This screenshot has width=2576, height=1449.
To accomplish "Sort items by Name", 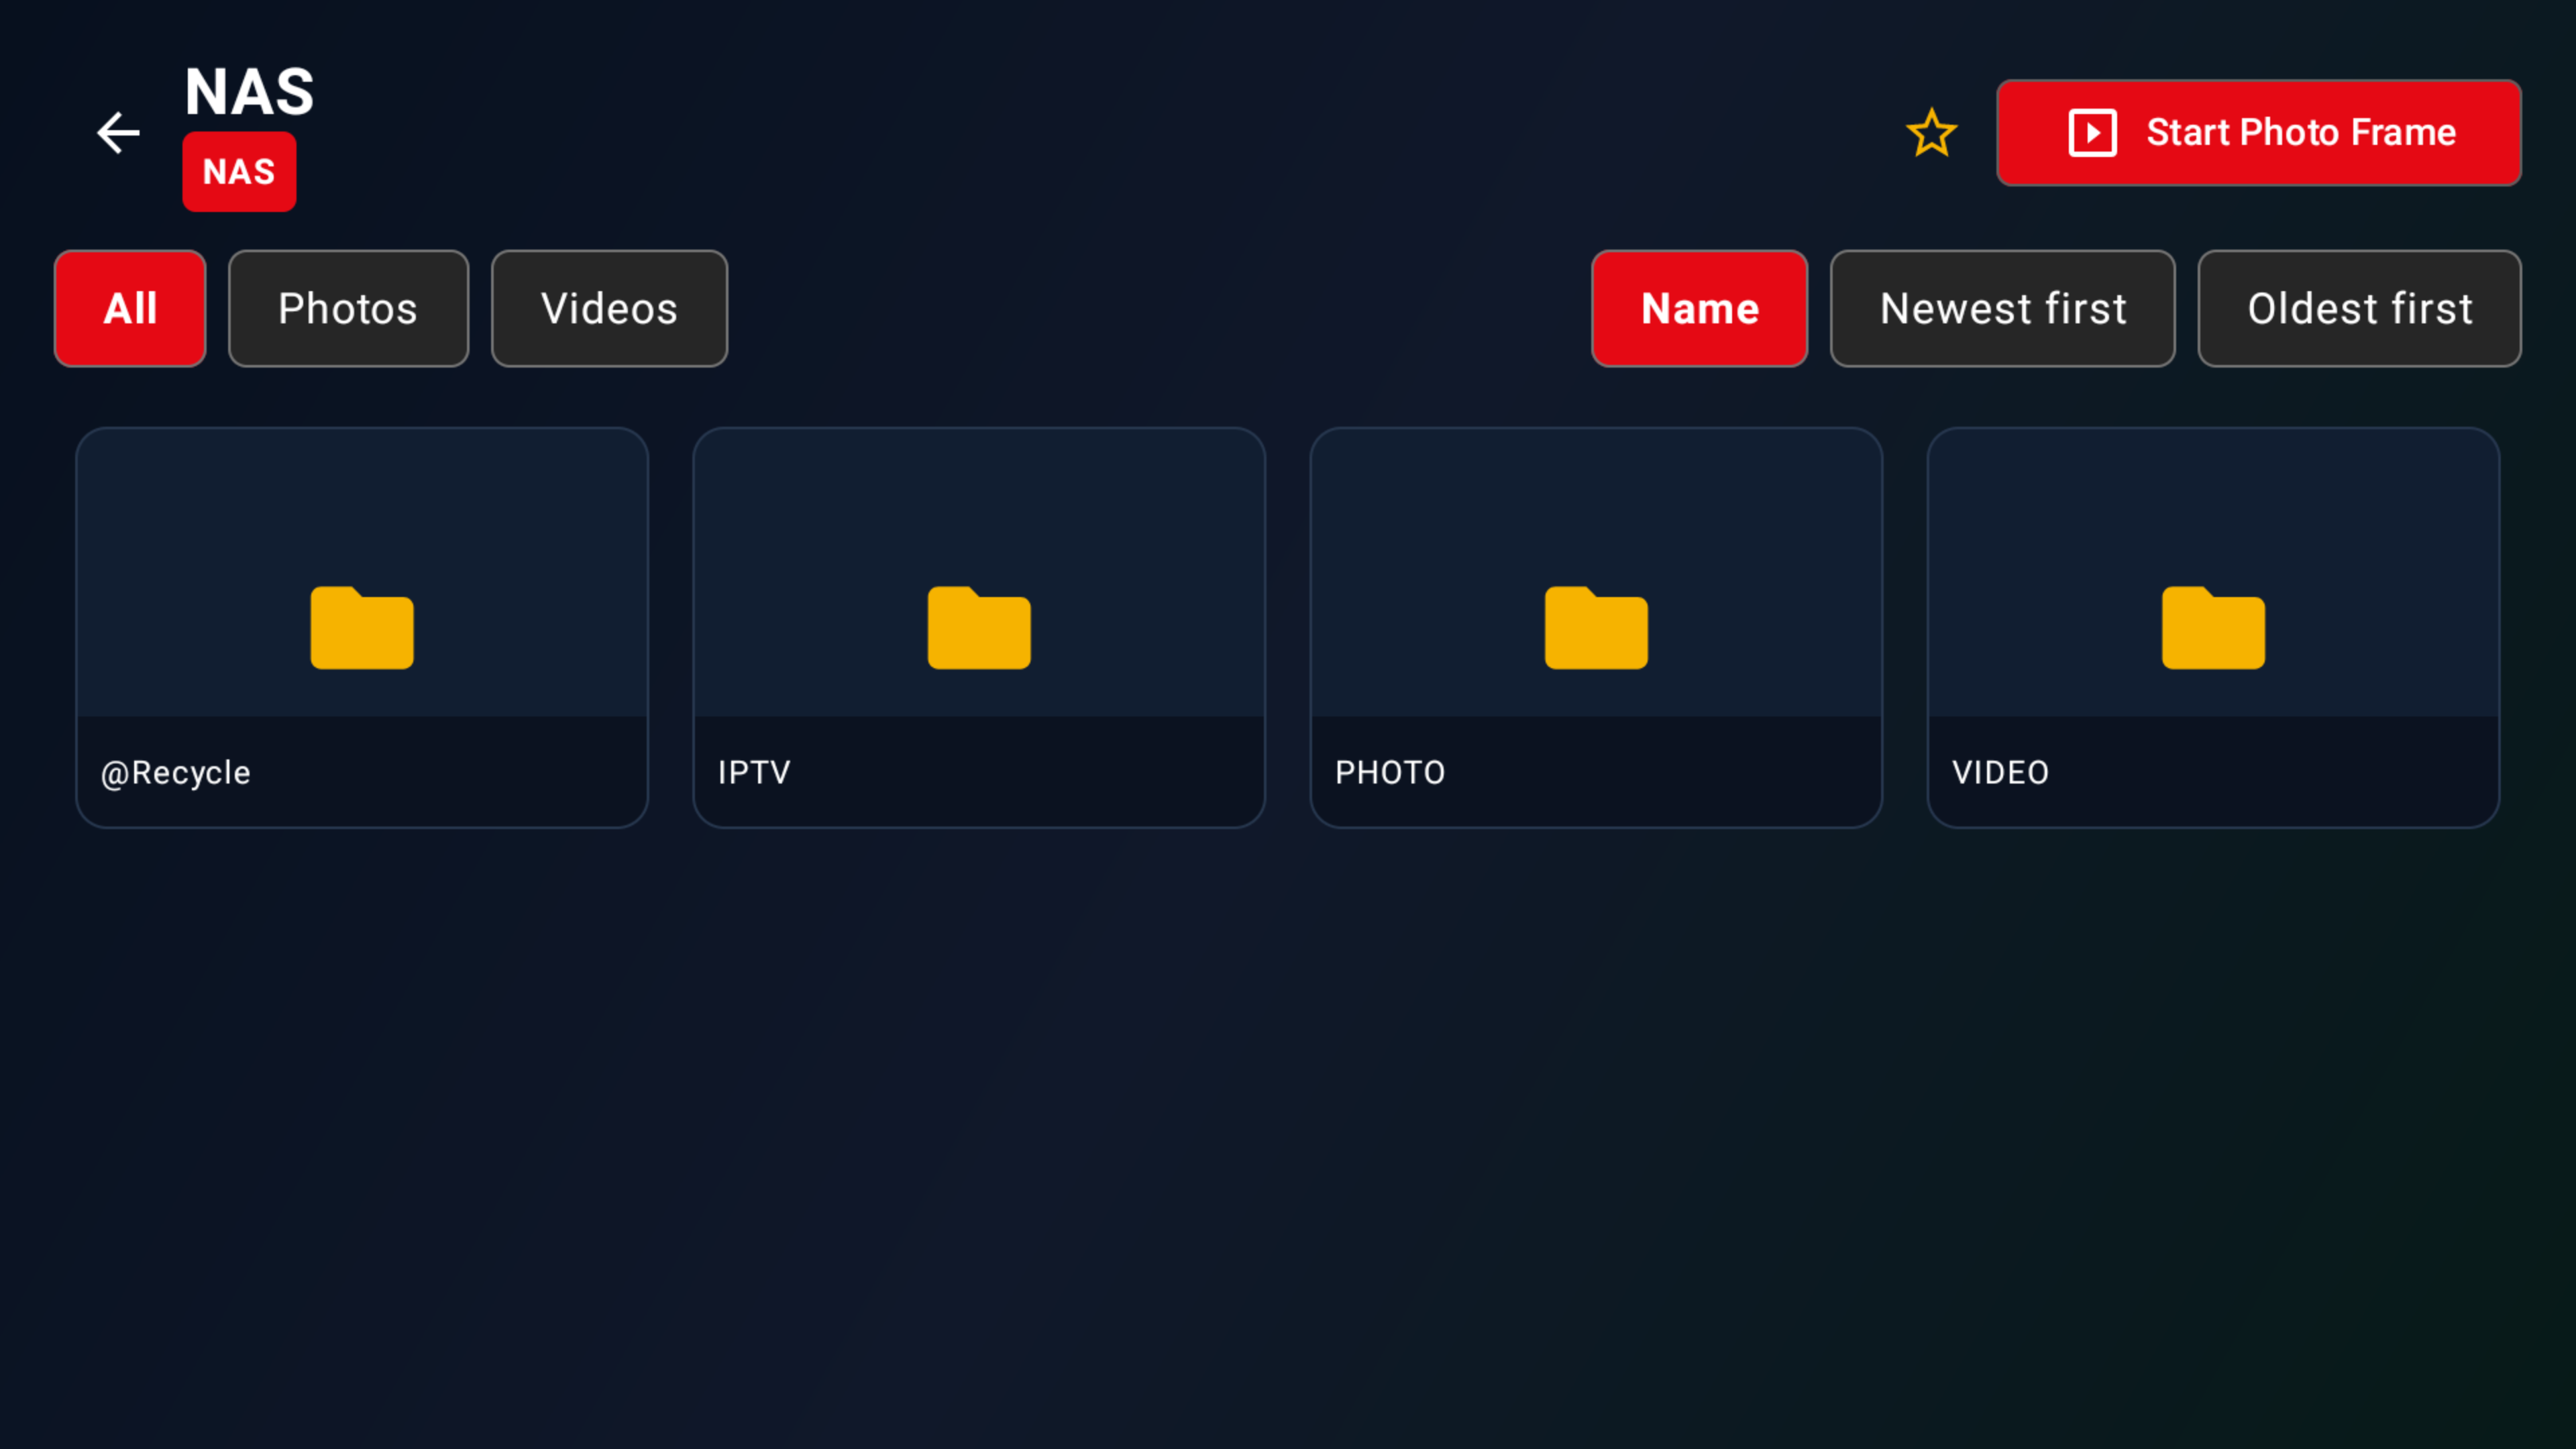I will [1699, 308].
